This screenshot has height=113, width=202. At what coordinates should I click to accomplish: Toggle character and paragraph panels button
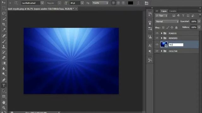(x=146, y=3)
